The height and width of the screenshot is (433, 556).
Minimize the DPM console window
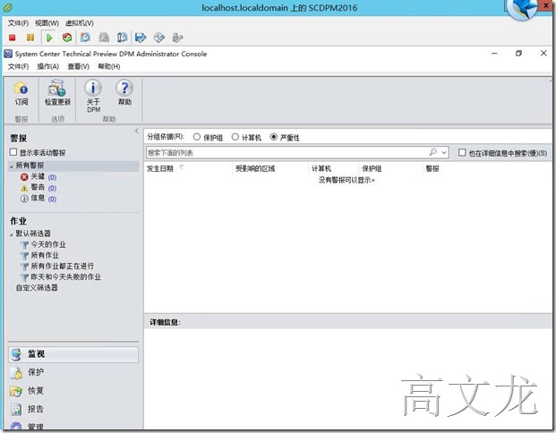494,53
